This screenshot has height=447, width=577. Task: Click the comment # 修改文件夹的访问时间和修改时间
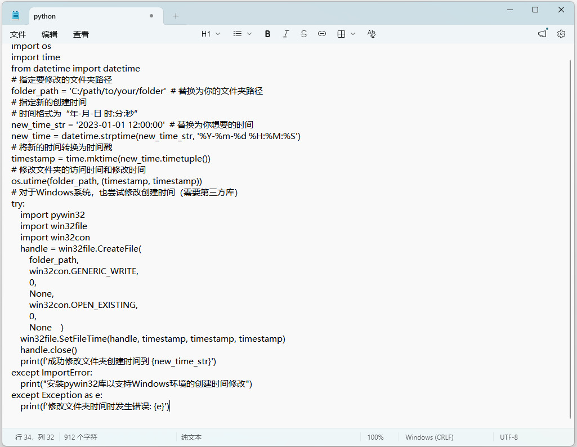coord(78,170)
